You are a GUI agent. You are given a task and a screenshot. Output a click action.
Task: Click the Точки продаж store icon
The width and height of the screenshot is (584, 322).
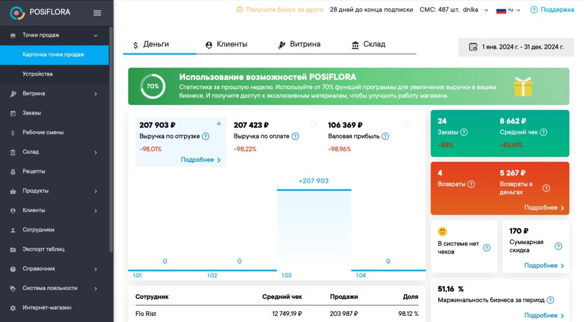tap(13, 35)
